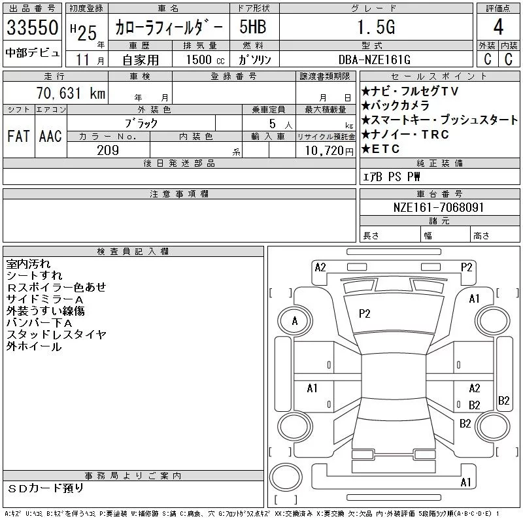523x523 pixels.
Task: Select the FAT shift type cell
Action: coord(19,136)
